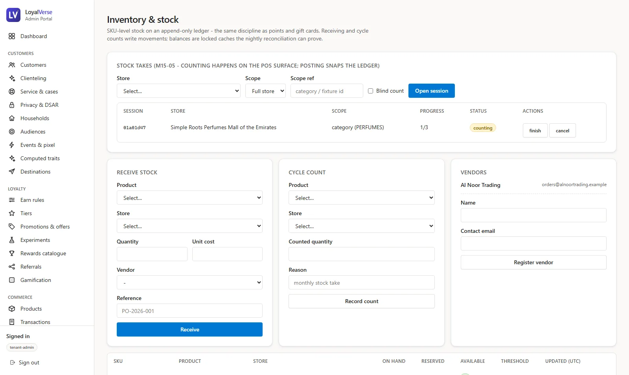Viewport: 629px width, 375px height.
Task: Click the Tiers star icon
Action: click(x=12, y=213)
